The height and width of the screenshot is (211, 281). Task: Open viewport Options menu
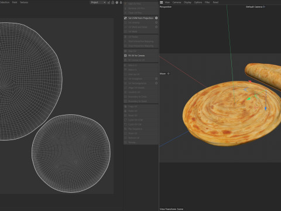pyautogui.click(x=198, y=2)
